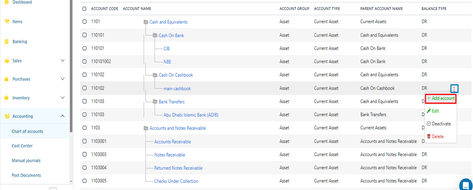This screenshot has width=473, height=190.
Task: Click the sidebar vertical scrollbar
Action: click(71, 62)
